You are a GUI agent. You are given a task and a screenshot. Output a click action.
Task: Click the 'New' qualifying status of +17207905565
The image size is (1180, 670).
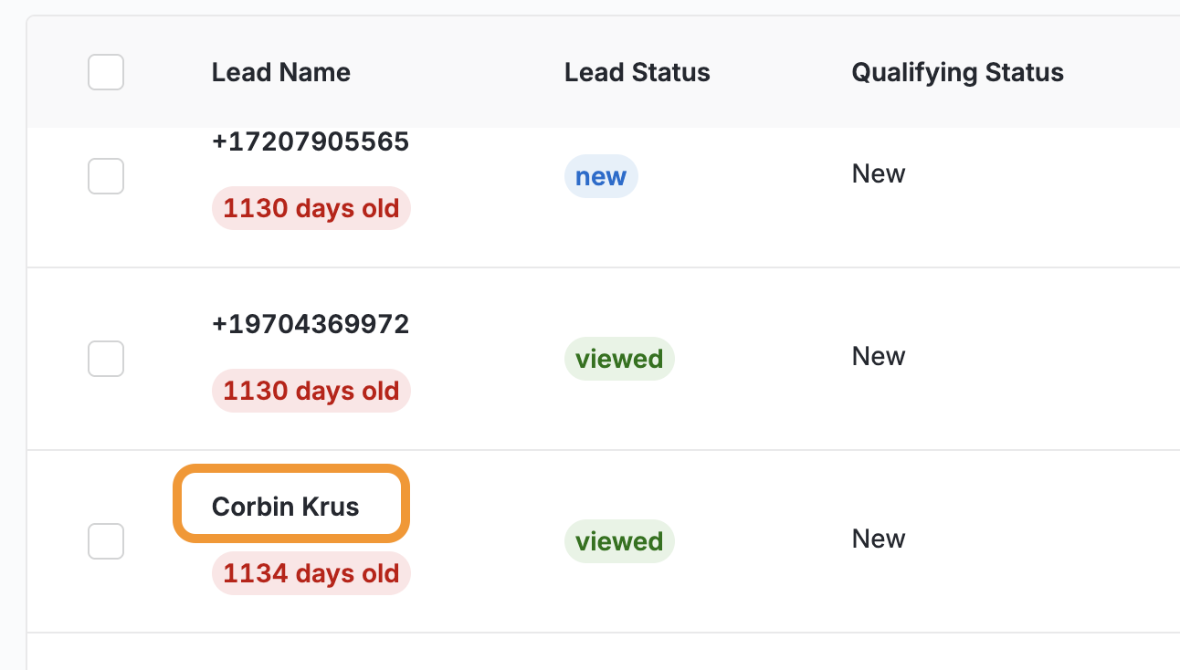pos(879,173)
